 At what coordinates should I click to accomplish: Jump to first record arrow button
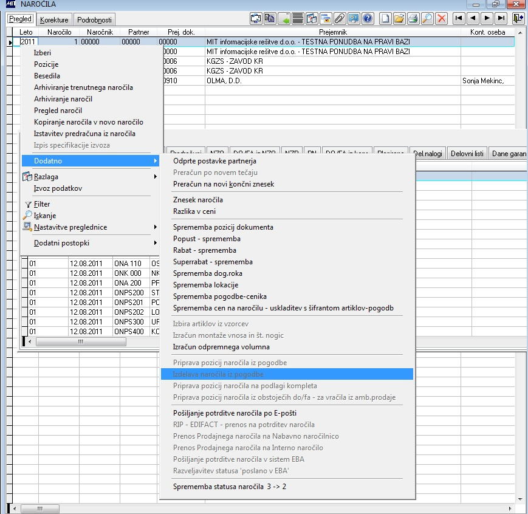point(459,18)
